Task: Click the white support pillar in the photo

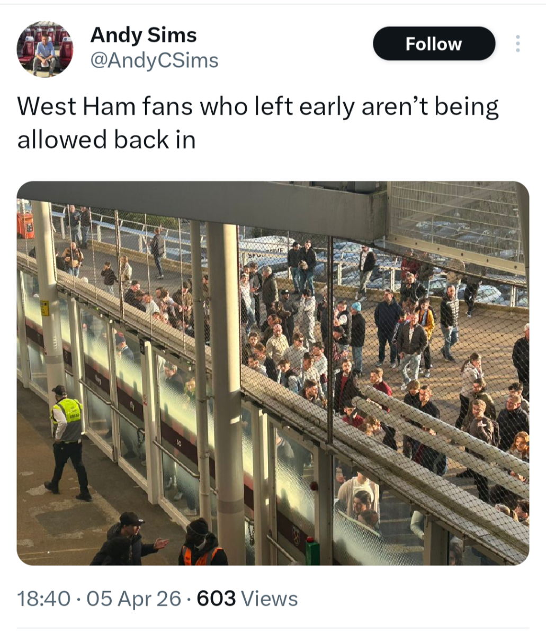Action: [227, 370]
